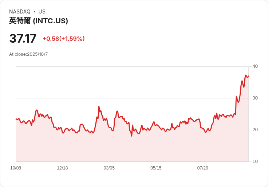Click the 英特爾 (INTC.US) stock title

39,21
